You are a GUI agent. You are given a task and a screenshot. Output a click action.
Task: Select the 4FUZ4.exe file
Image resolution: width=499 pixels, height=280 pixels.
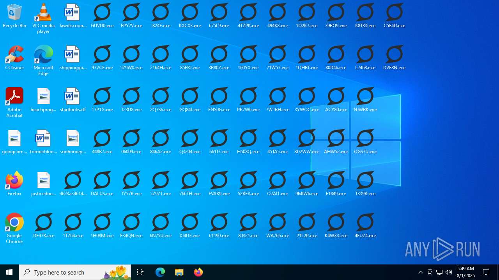pos(365,226)
